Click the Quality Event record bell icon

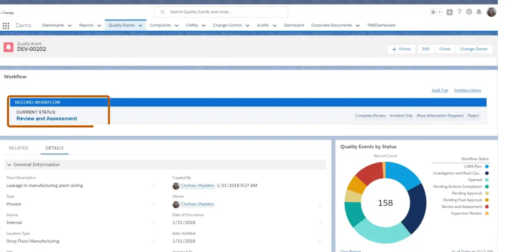pos(8,47)
